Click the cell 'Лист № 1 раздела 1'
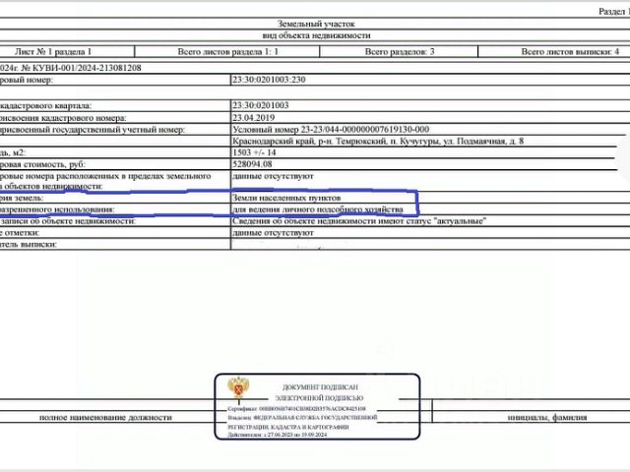 click(53, 51)
